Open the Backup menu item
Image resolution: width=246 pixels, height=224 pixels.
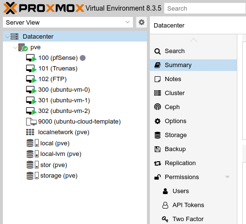(x=193, y=149)
